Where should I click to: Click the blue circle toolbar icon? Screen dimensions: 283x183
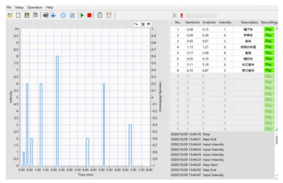tap(63, 15)
